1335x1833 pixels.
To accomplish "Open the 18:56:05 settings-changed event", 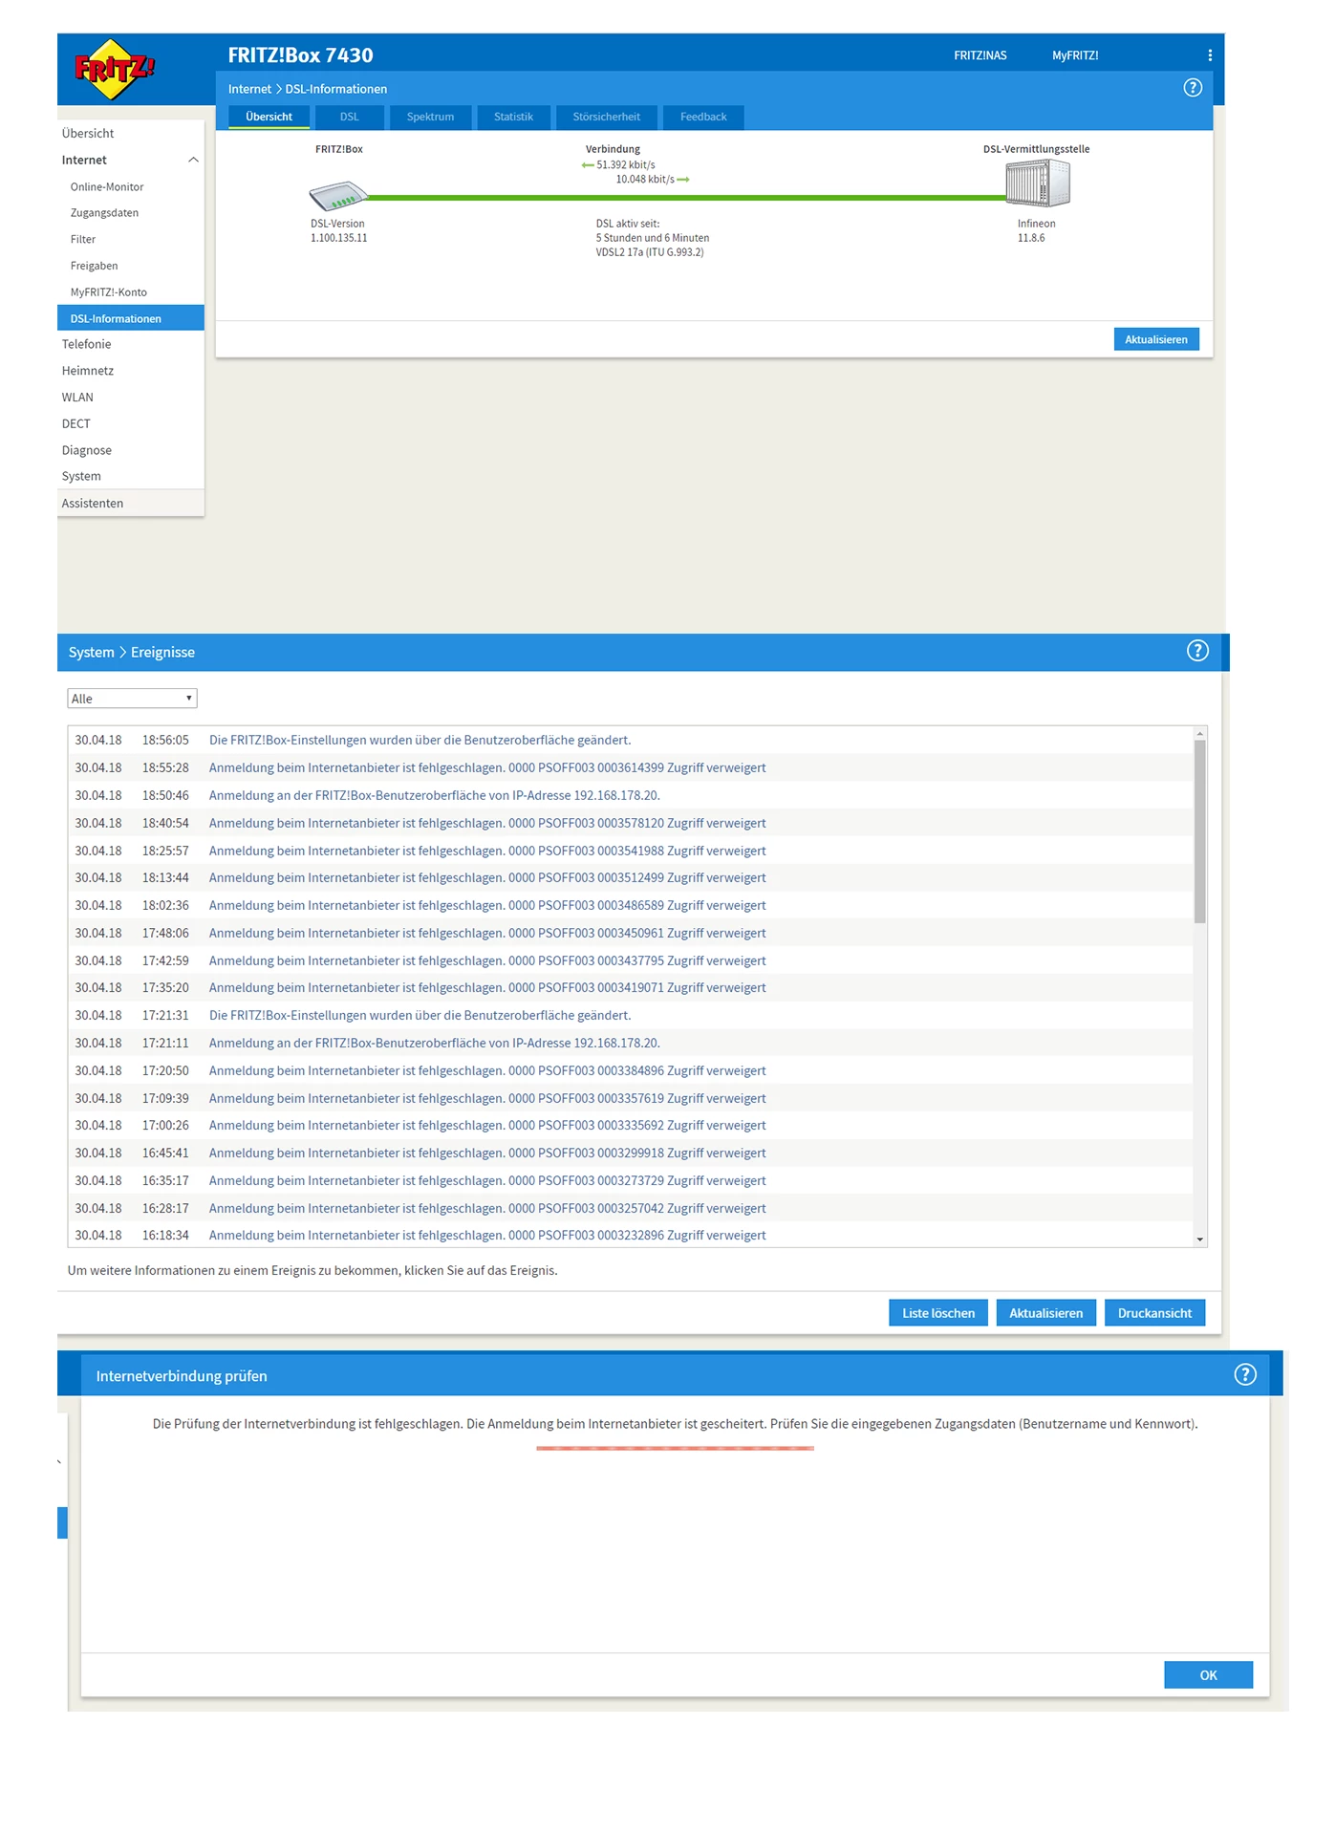I will pyautogui.click(x=631, y=740).
